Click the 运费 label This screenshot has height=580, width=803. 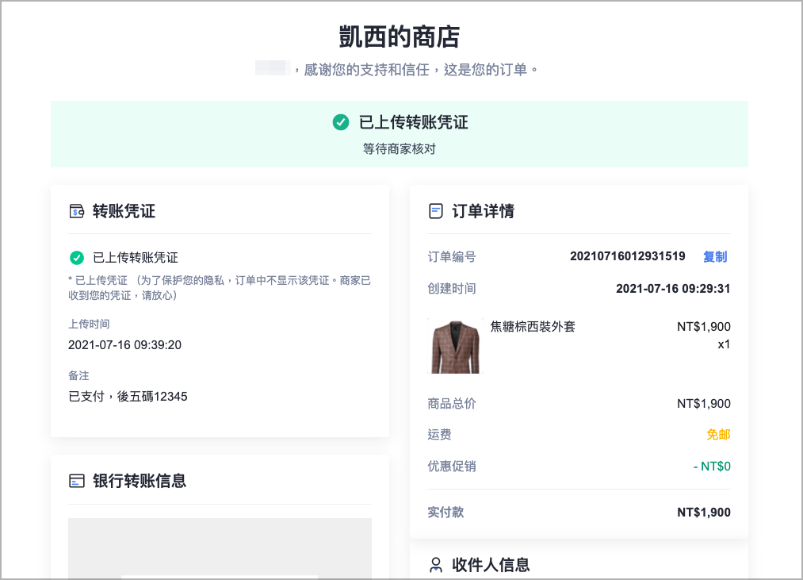439,435
